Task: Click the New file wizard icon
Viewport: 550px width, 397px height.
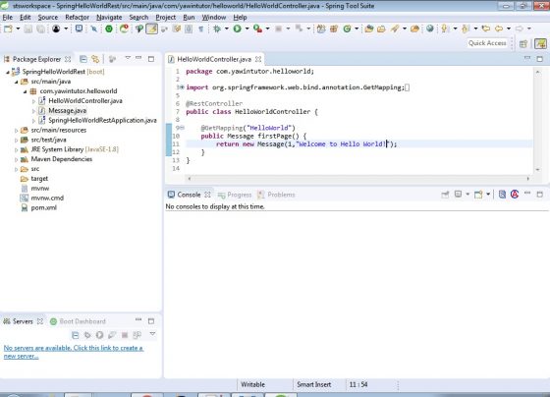Action: click(x=8, y=28)
